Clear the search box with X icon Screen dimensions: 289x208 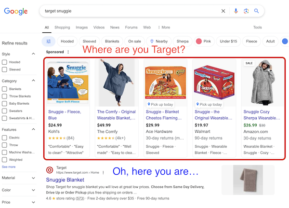pos(223,11)
